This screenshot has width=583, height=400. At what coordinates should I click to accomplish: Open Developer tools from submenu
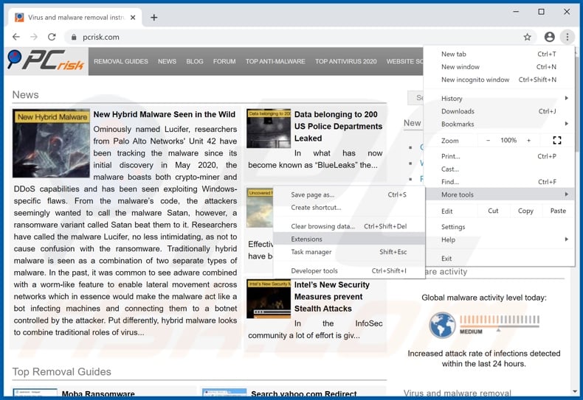(349, 271)
